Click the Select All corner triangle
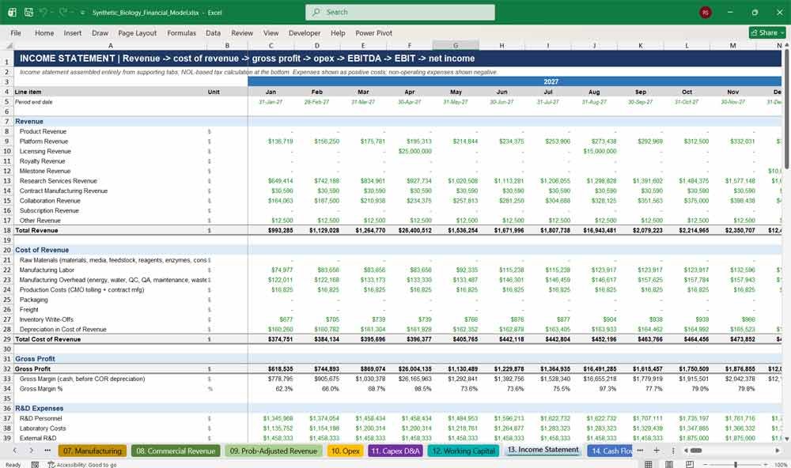 tap(9, 45)
